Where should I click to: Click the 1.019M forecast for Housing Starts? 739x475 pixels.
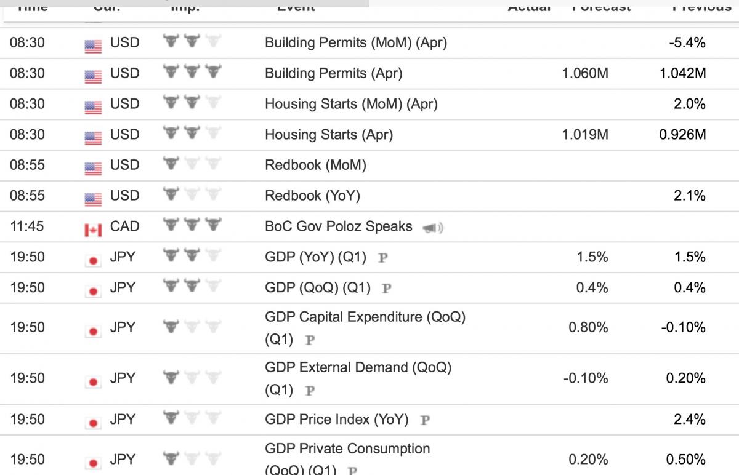click(585, 134)
